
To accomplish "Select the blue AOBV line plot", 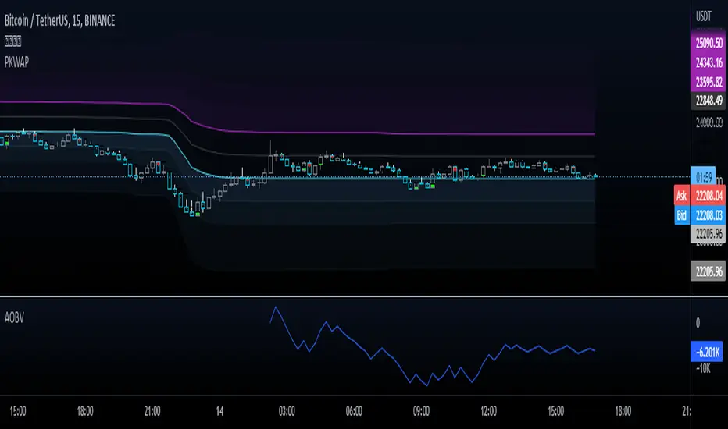I will 432,347.
